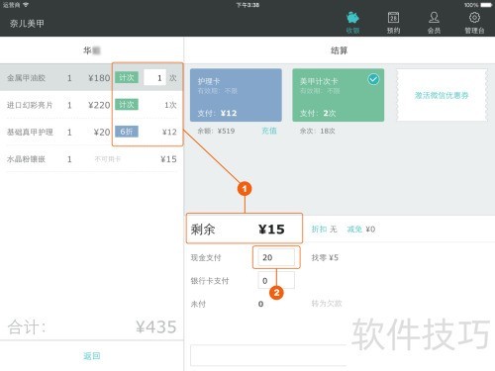Click 转为欠款 convert to debt
The height and width of the screenshot is (371, 495).
point(327,304)
